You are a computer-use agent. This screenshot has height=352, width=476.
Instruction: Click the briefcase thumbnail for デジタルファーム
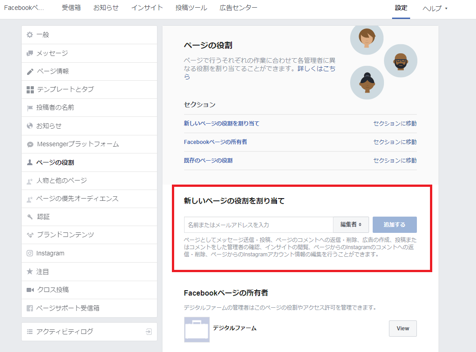point(197,329)
